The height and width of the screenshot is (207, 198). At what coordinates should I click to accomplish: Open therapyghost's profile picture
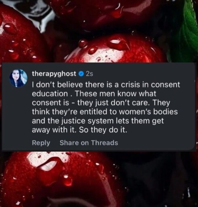[x=18, y=78]
